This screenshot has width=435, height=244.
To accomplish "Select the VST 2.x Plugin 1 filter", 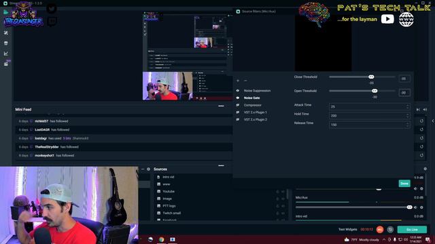I will (256, 113).
